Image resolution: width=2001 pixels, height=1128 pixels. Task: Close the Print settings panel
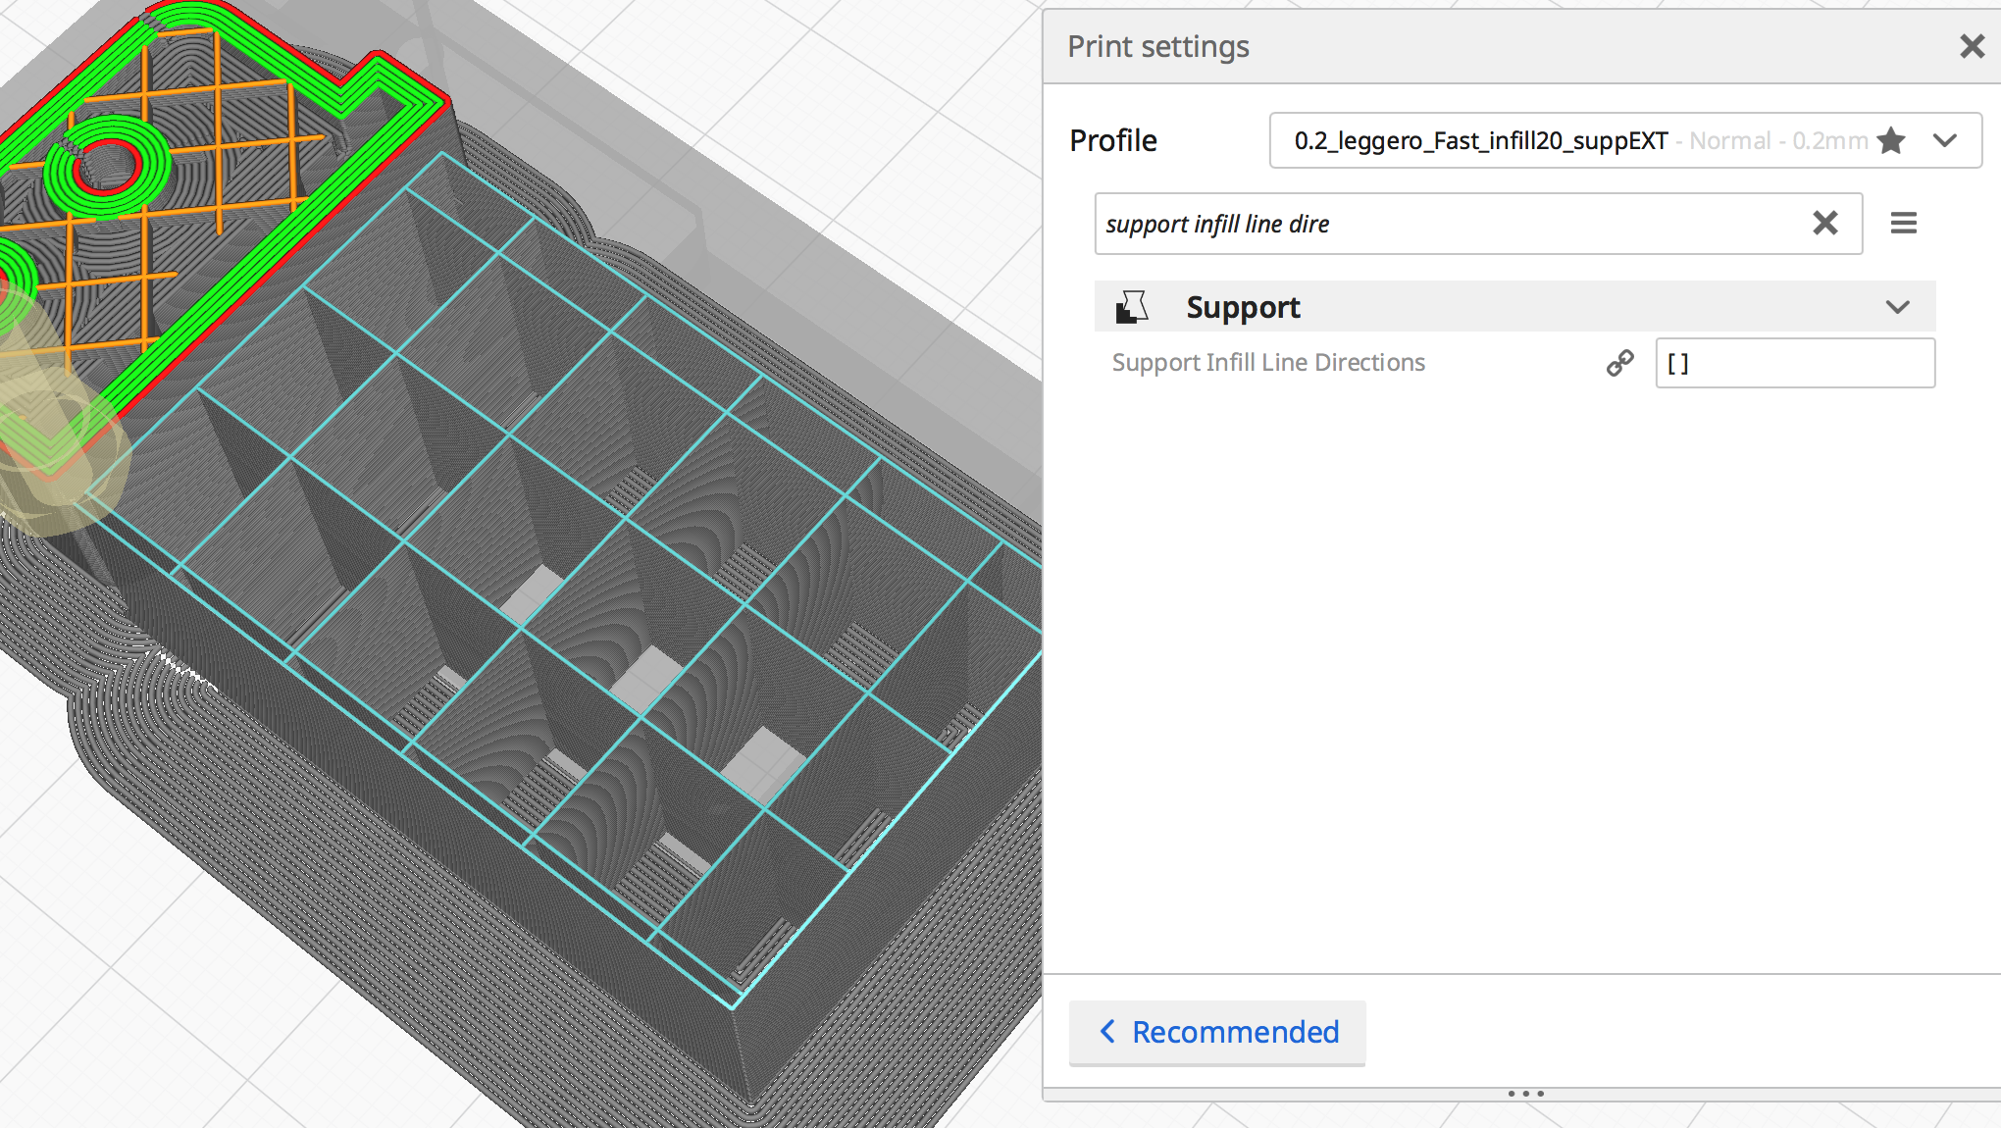pos(1972,46)
